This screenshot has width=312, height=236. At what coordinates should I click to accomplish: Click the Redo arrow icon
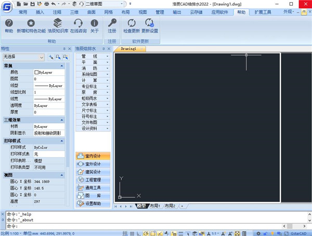[63, 4]
